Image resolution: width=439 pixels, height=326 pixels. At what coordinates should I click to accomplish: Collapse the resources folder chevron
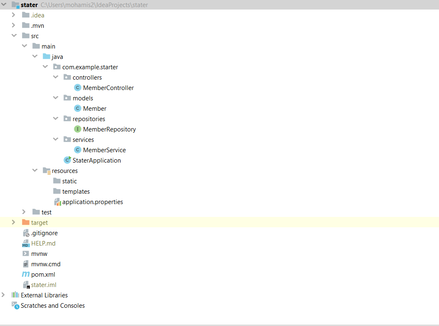pos(35,170)
